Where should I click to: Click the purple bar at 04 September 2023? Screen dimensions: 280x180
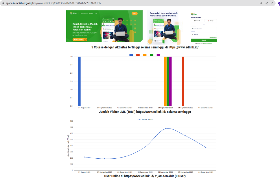pyautogui.click(x=170, y=81)
